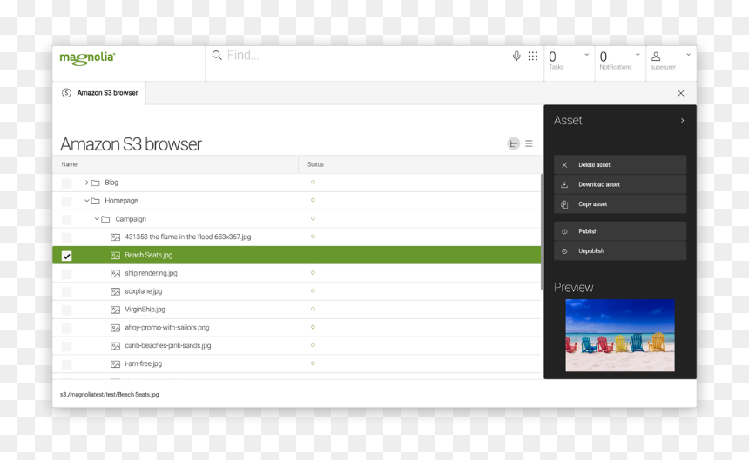Close the Amazon S3 browser app
749x460 pixels.
(x=681, y=93)
